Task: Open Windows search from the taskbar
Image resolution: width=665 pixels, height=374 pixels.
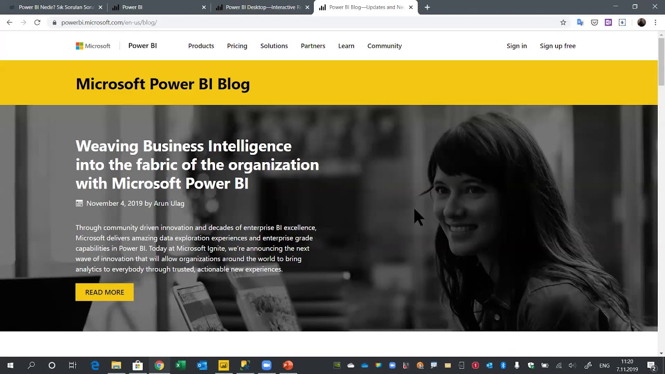Action: tap(31, 366)
